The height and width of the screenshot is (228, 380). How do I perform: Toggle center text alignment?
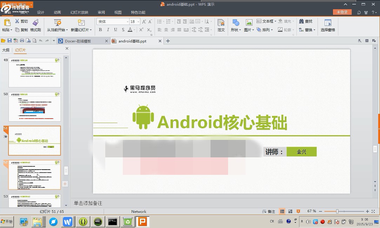point(166,30)
